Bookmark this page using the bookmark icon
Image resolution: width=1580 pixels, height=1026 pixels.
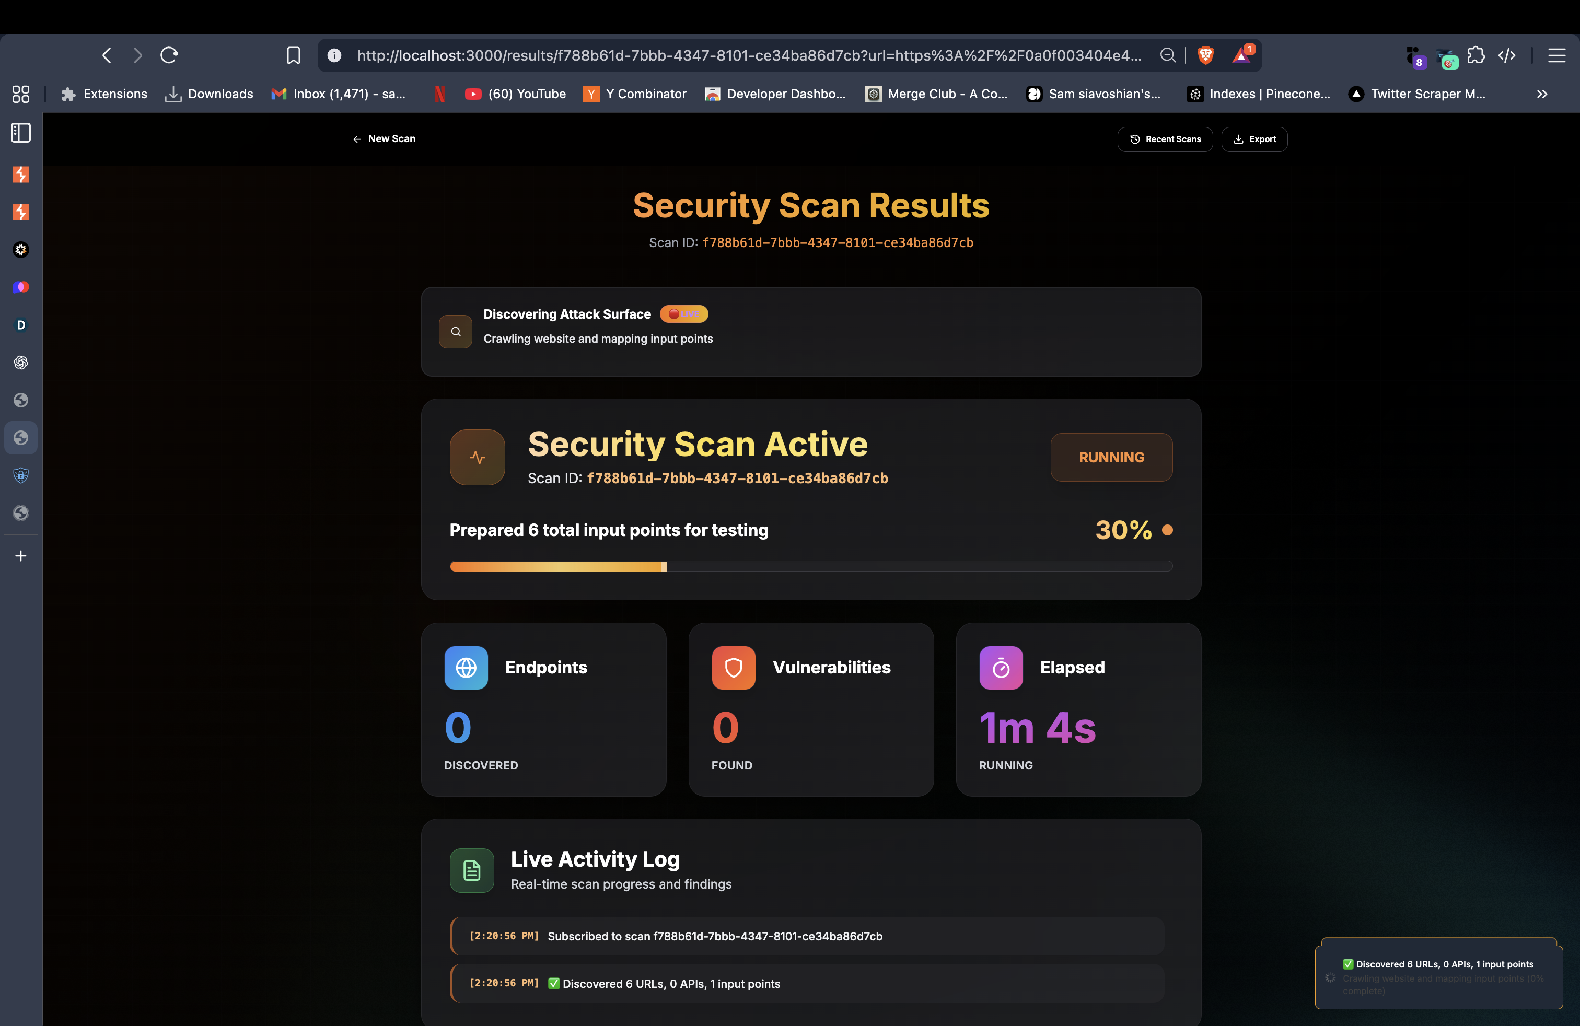point(294,55)
